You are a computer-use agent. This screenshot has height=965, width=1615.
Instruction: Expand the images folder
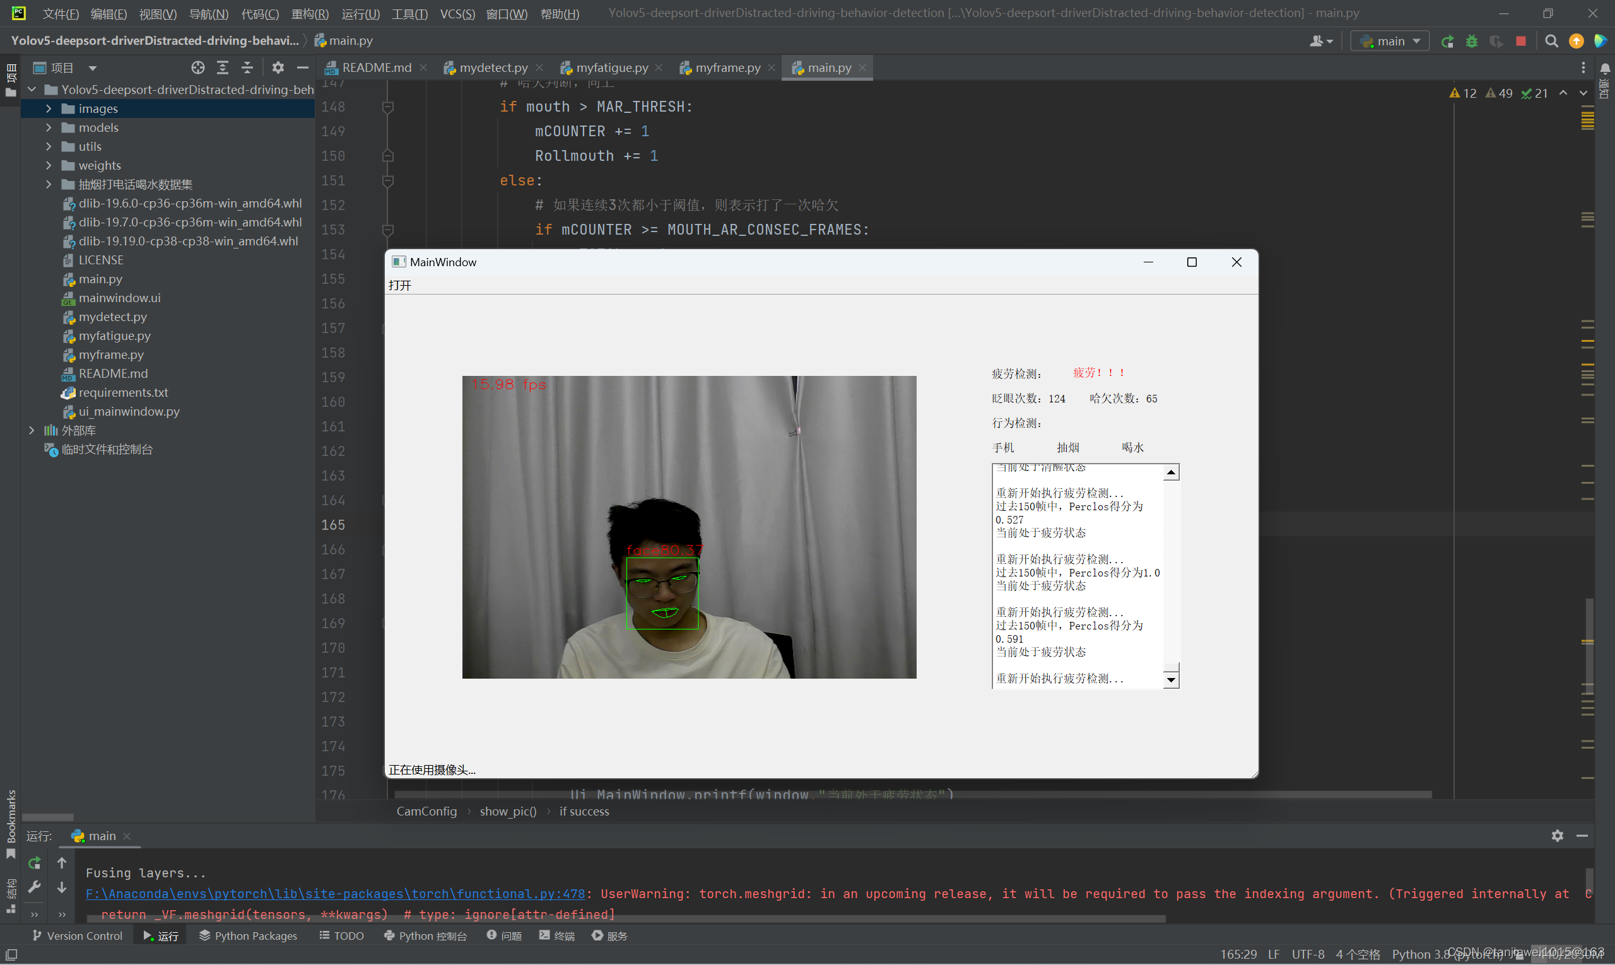(49, 108)
